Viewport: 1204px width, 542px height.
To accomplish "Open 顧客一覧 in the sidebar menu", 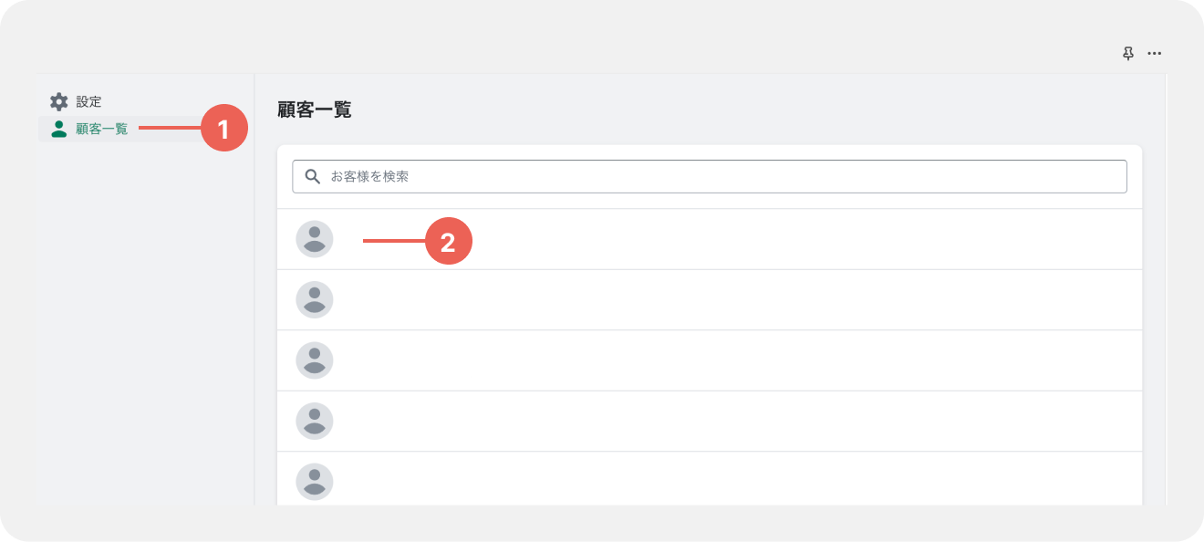I will coord(102,129).
